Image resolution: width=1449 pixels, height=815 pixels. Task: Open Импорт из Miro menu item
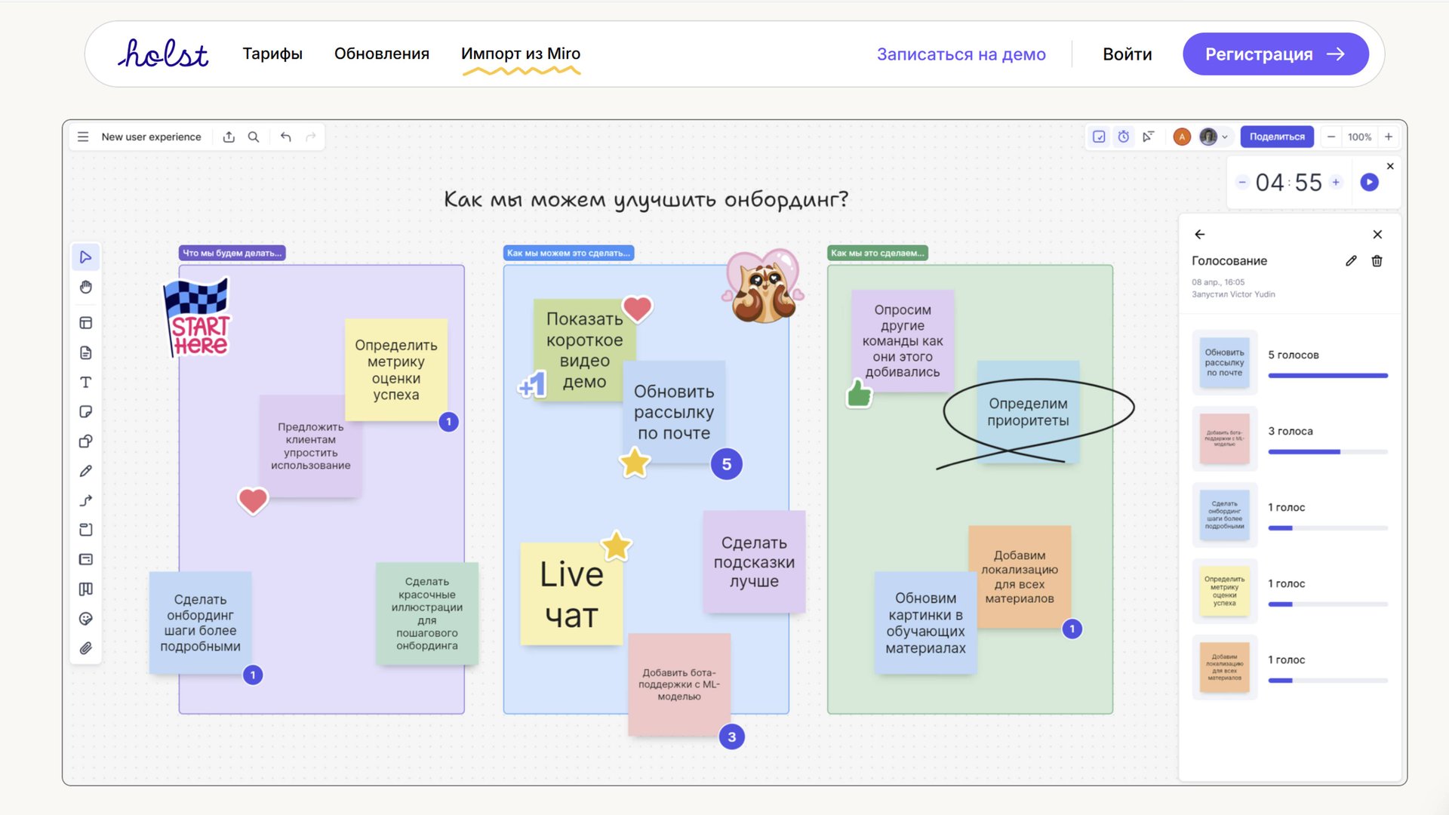520,54
